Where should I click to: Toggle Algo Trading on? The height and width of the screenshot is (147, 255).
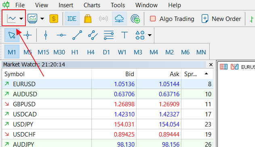pos(172,19)
